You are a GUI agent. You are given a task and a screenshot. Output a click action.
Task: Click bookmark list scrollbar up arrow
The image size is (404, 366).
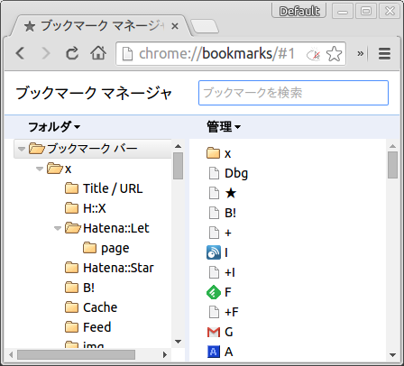coord(392,146)
